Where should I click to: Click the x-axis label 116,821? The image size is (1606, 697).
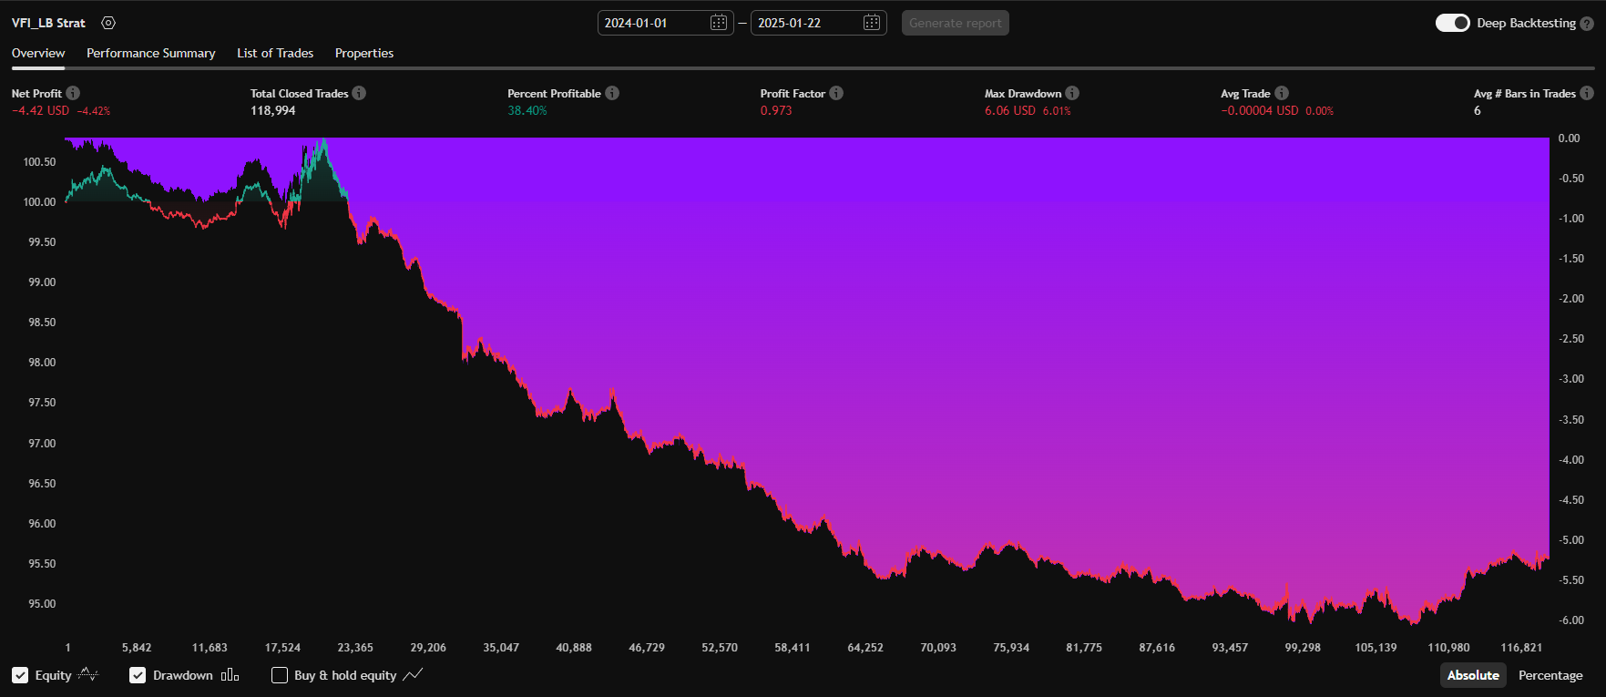(x=1521, y=647)
